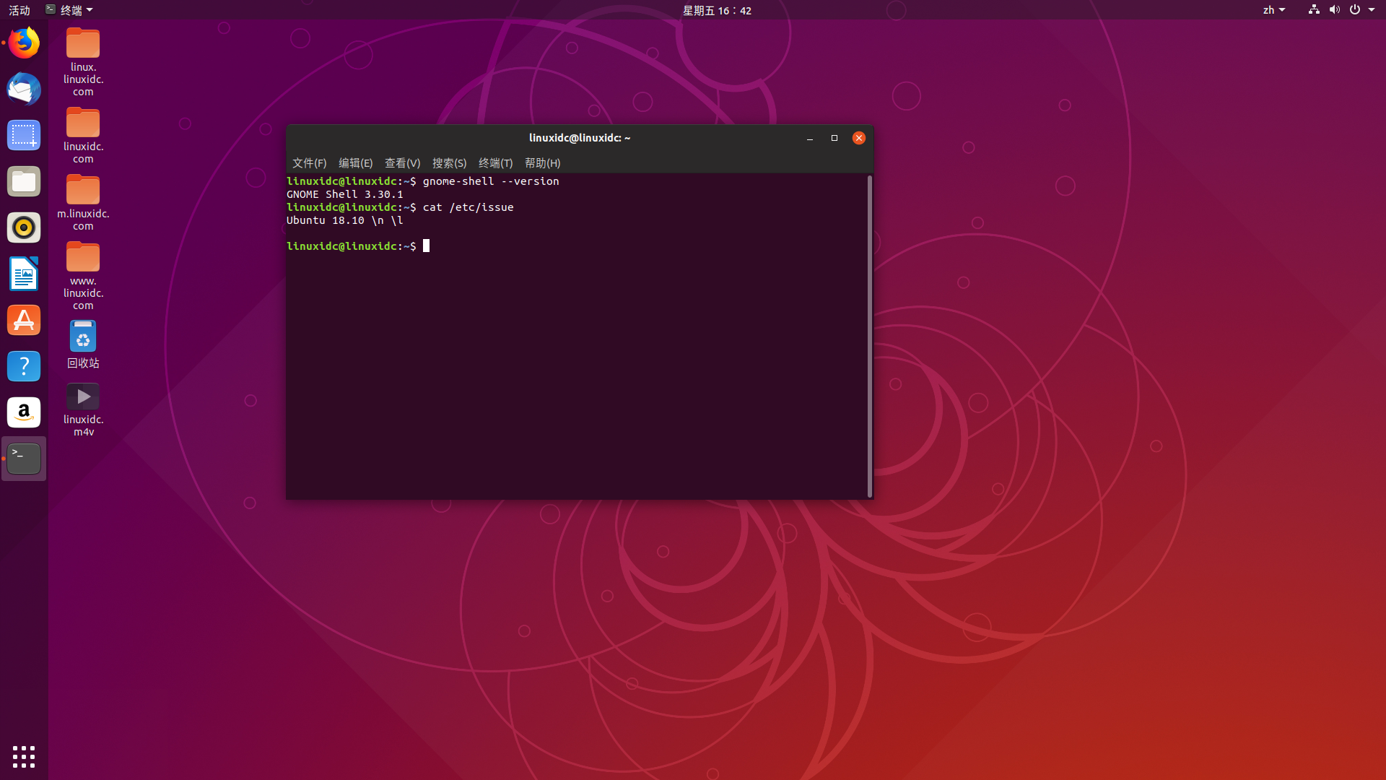Expand the 终端 application menu in top bar
Screen dimensions: 1386x780
coord(69,10)
